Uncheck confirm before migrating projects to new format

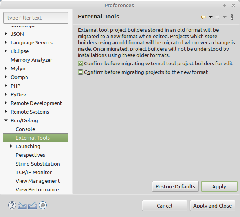click(81, 72)
